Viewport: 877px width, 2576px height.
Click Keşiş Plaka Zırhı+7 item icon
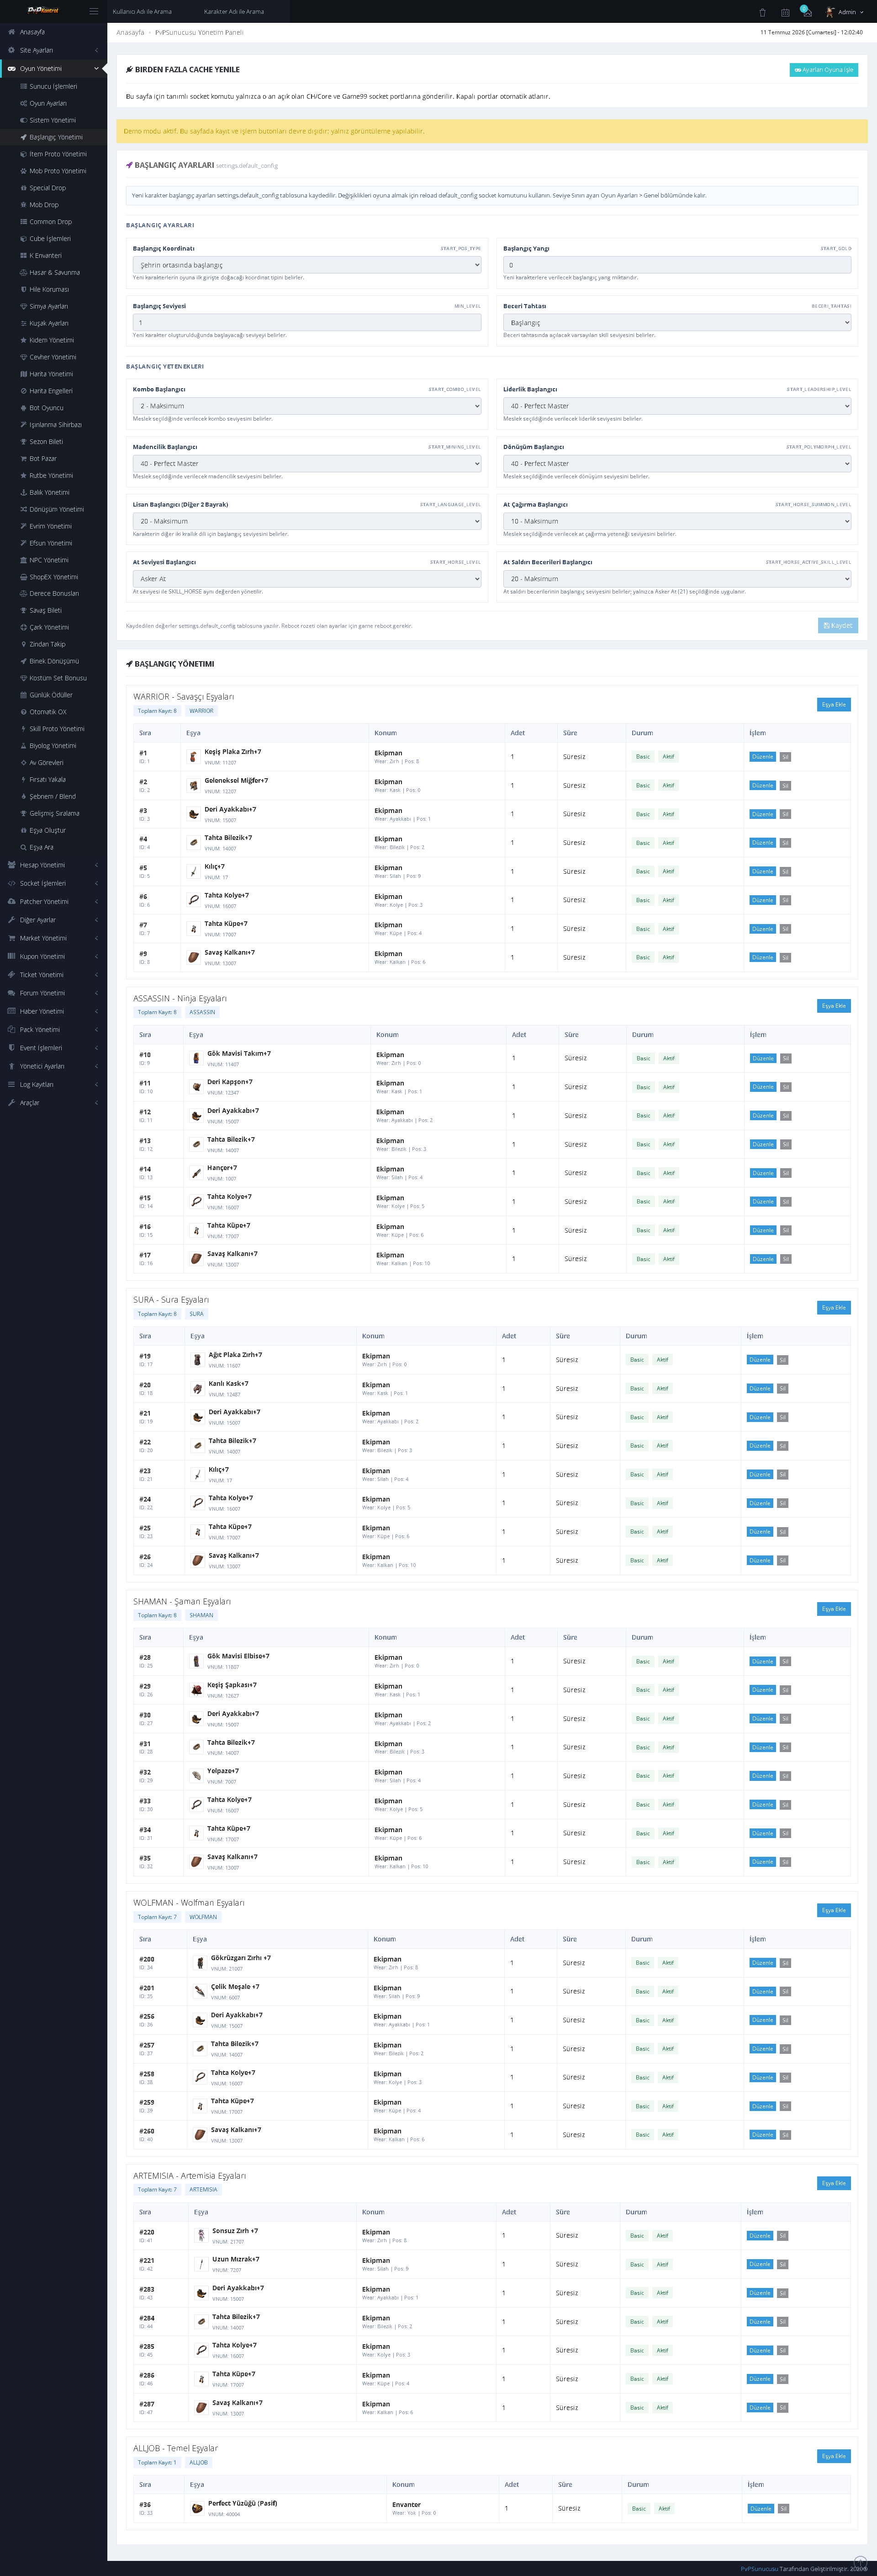(193, 757)
